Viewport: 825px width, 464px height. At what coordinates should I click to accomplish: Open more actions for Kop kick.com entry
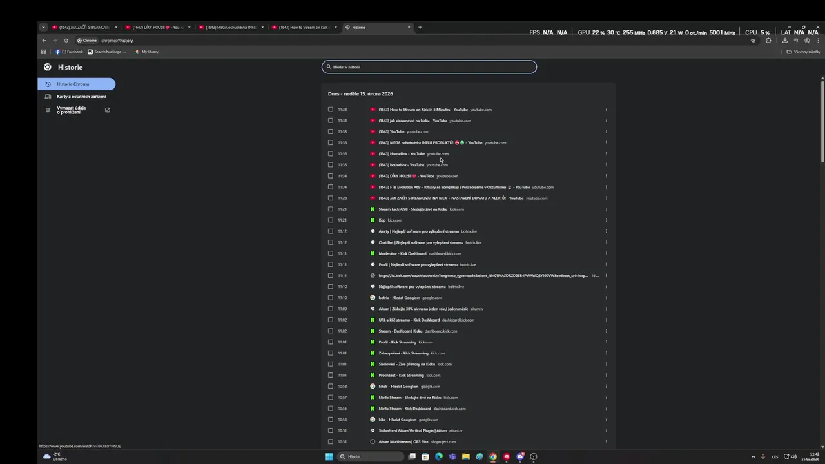tap(606, 220)
